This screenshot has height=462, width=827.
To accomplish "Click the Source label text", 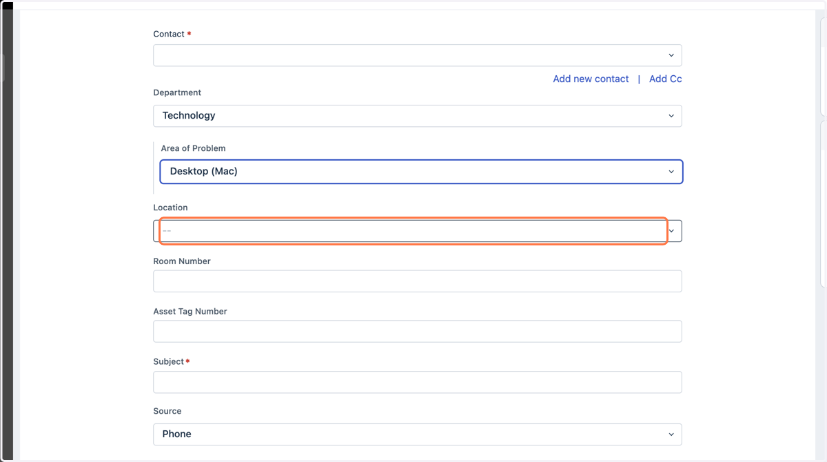I will 167,411.
